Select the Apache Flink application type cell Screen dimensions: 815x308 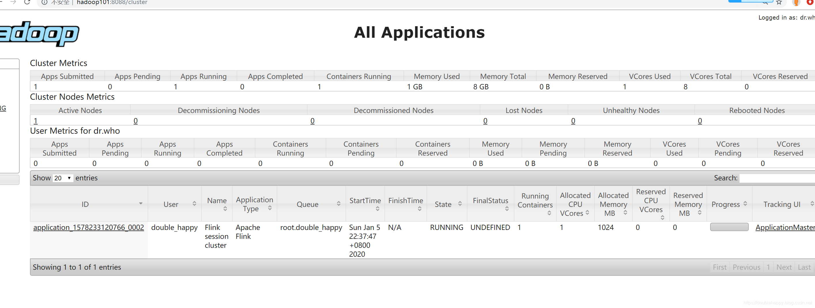(x=248, y=232)
